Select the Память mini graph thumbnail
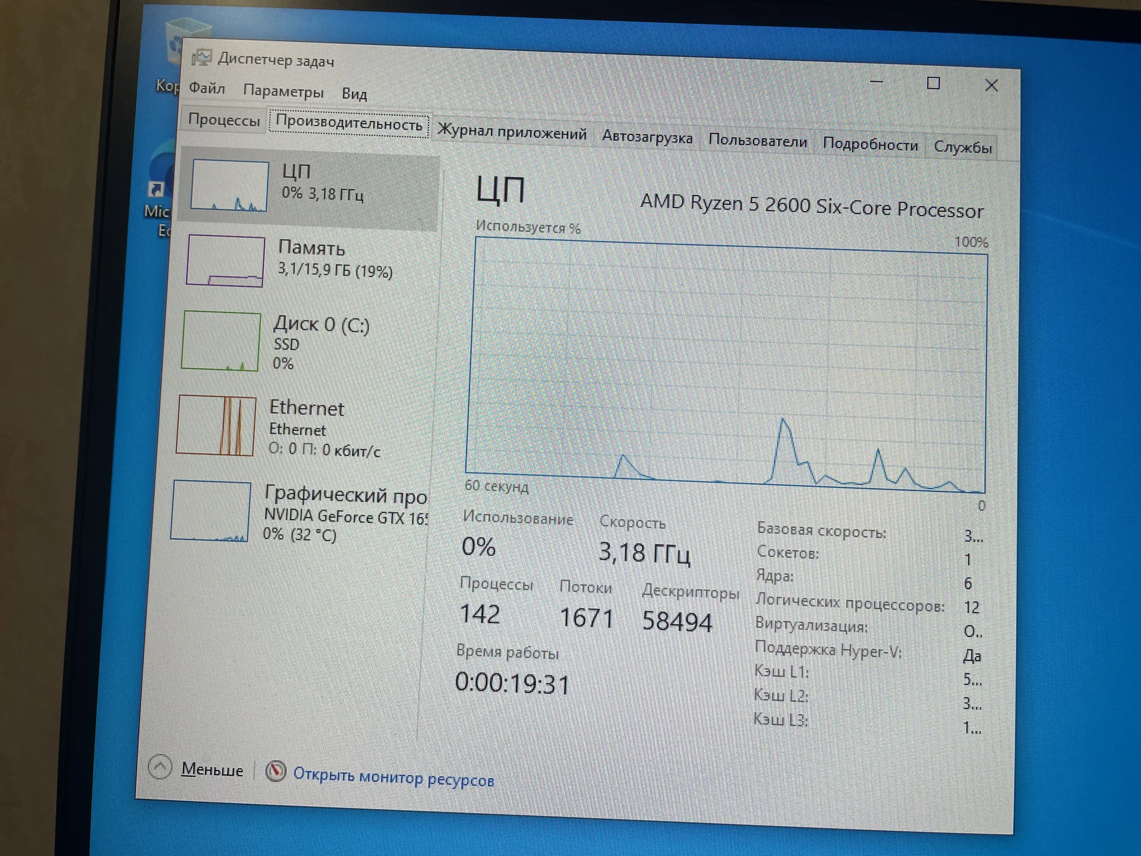This screenshot has height=856, width=1141. coord(225,260)
